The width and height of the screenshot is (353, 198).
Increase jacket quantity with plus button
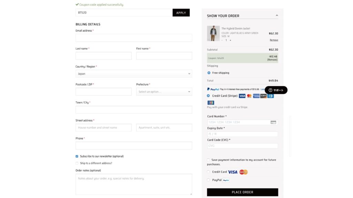230,40
